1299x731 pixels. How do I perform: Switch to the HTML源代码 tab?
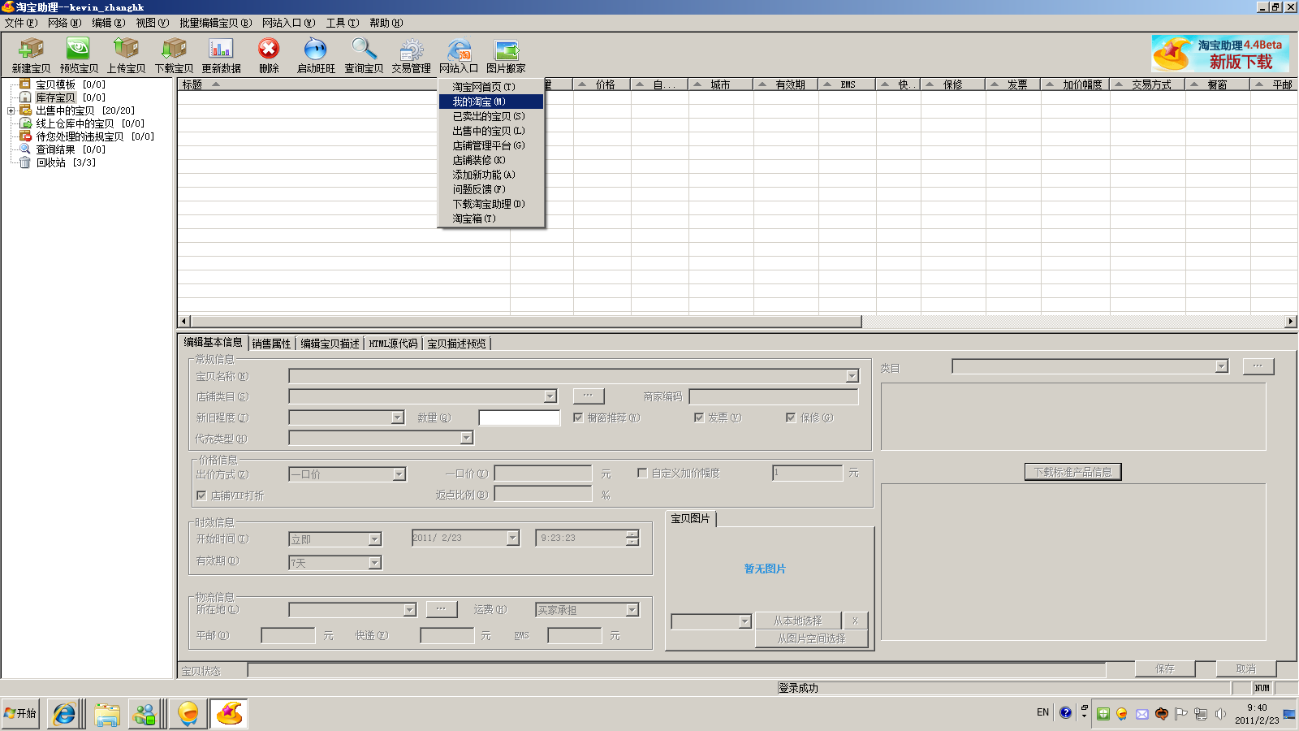tap(393, 344)
